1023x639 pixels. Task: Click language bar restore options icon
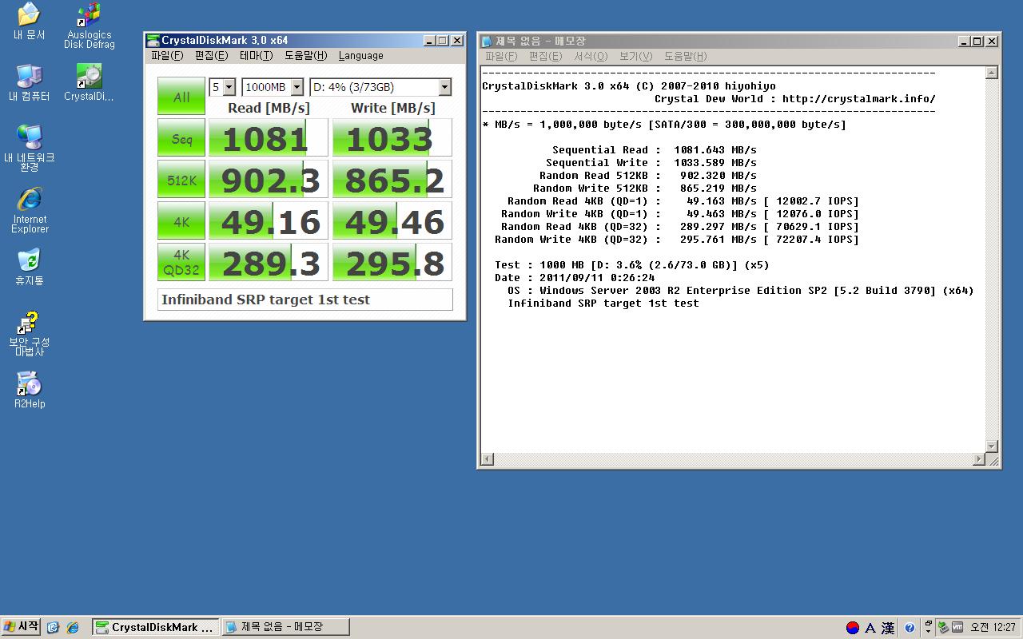[x=928, y=624]
